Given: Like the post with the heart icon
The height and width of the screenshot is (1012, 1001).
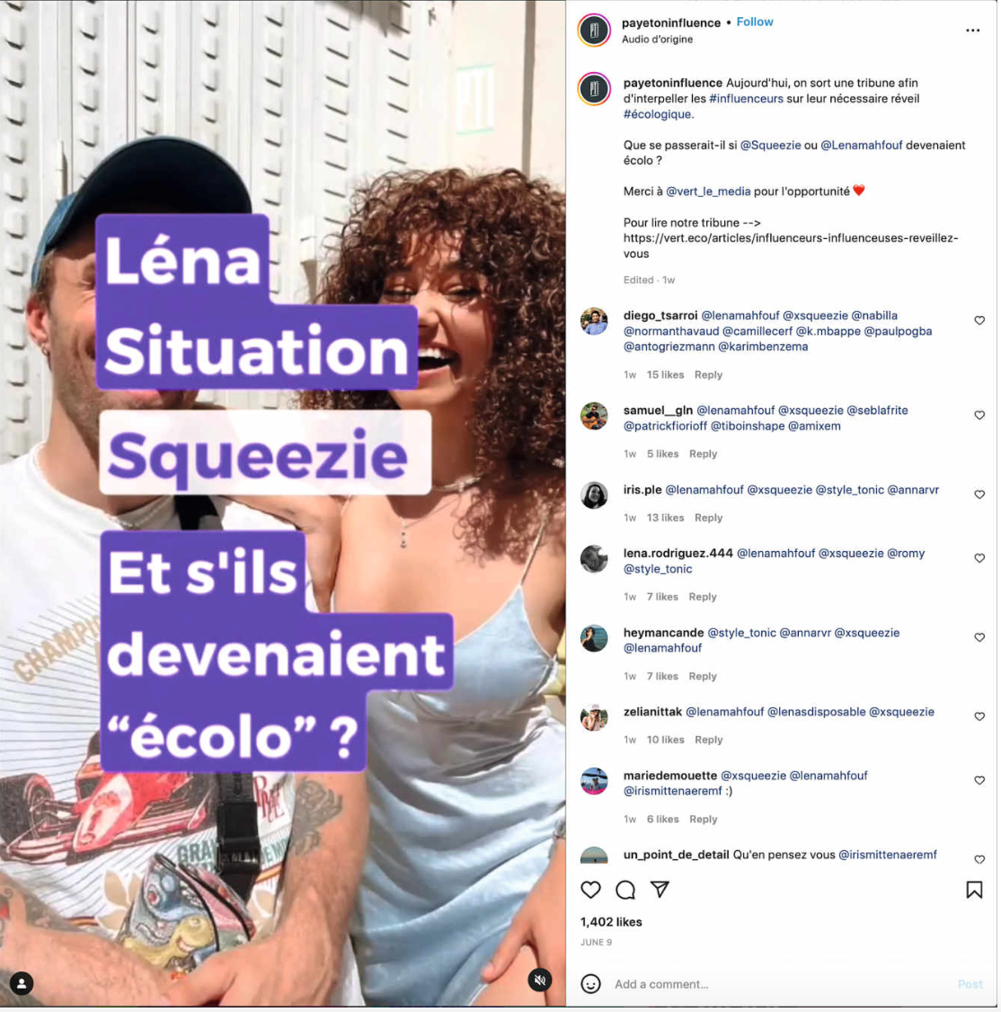Looking at the screenshot, I should click(x=591, y=892).
